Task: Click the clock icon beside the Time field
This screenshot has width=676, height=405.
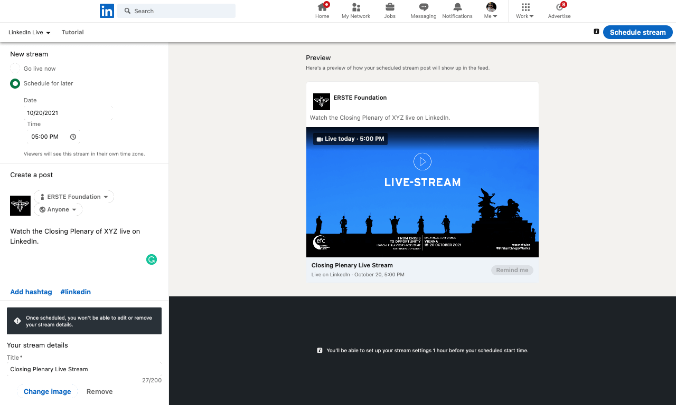Action: click(x=73, y=136)
